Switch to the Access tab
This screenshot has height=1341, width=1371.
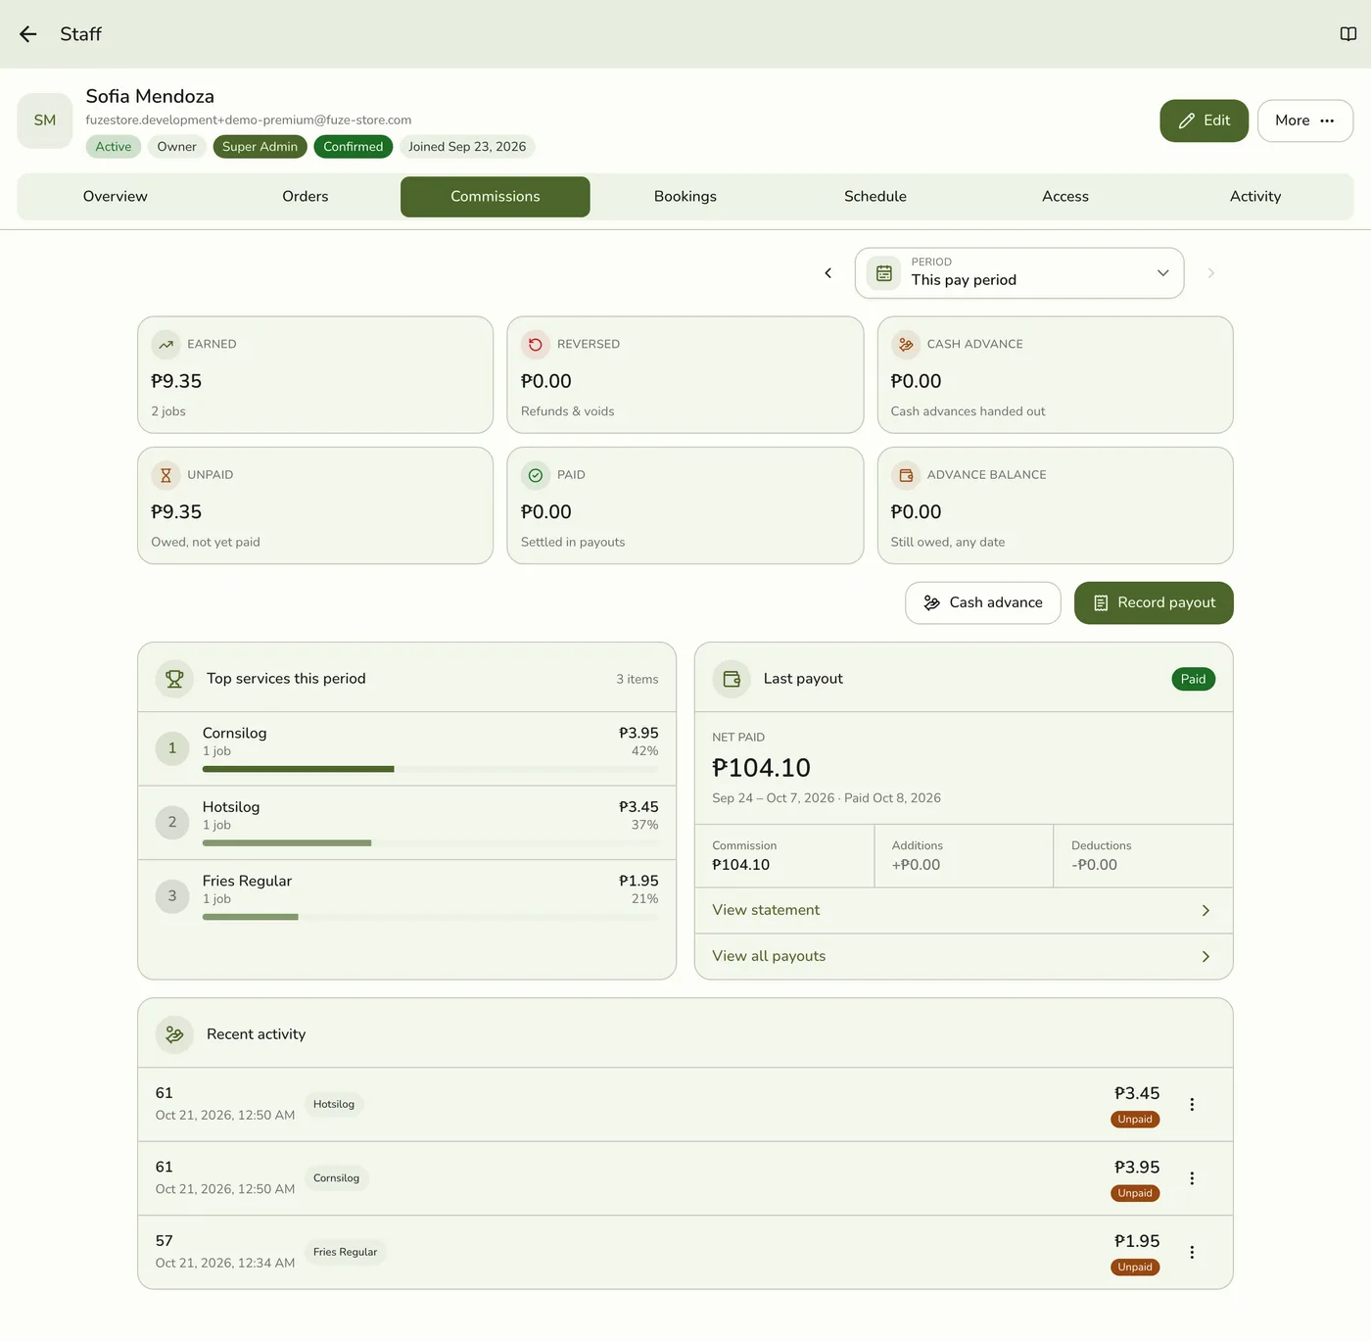click(1065, 197)
